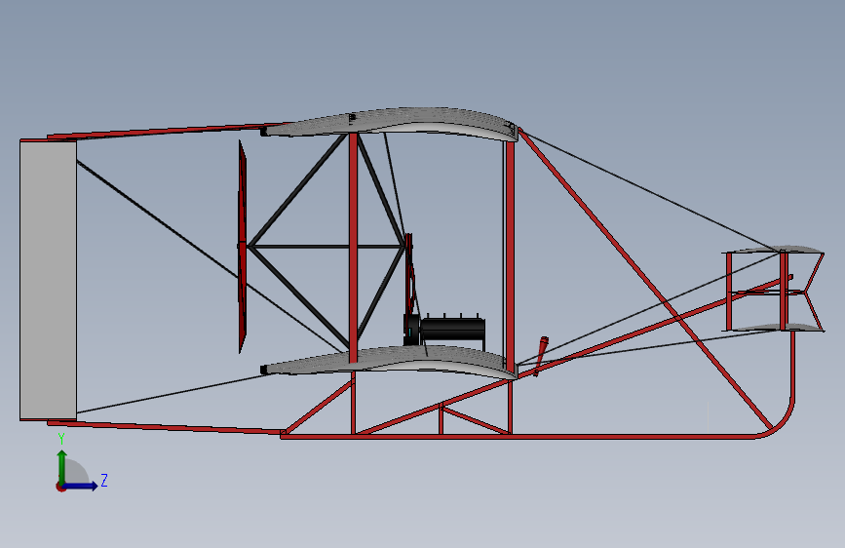Select the upper gray wing surface
Screen dimensions: 845x548
tap(392, 123)
